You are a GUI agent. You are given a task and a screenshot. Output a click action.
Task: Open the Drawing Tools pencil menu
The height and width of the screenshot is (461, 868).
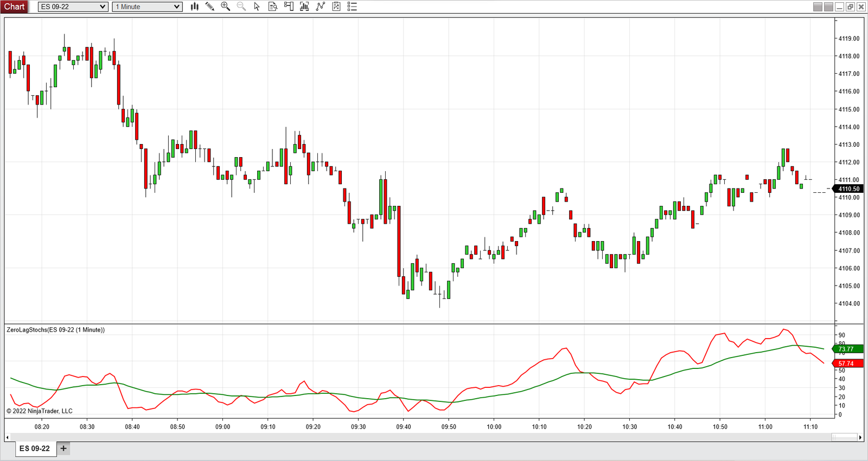pyautogui.click(x=210, y=7)
